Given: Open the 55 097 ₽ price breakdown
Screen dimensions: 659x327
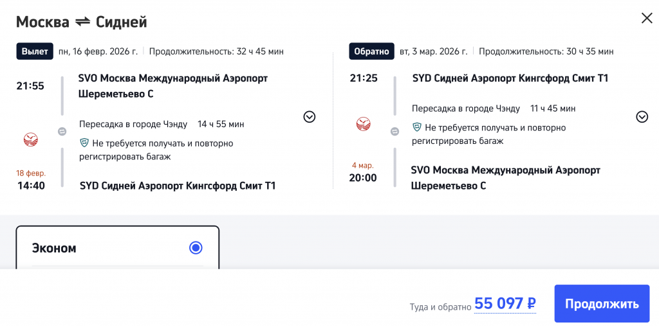Looking at the screenshot, I should point(505,304).
